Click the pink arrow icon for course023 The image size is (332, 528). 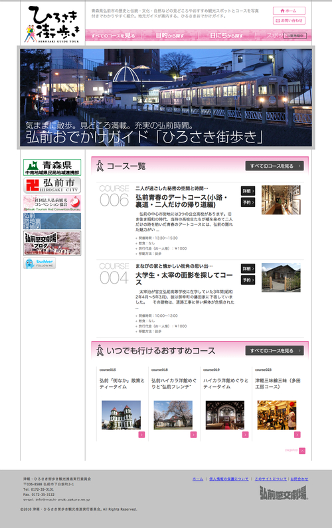(x=297, y=435)
